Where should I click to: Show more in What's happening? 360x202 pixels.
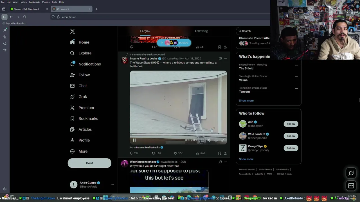[246, 100]
